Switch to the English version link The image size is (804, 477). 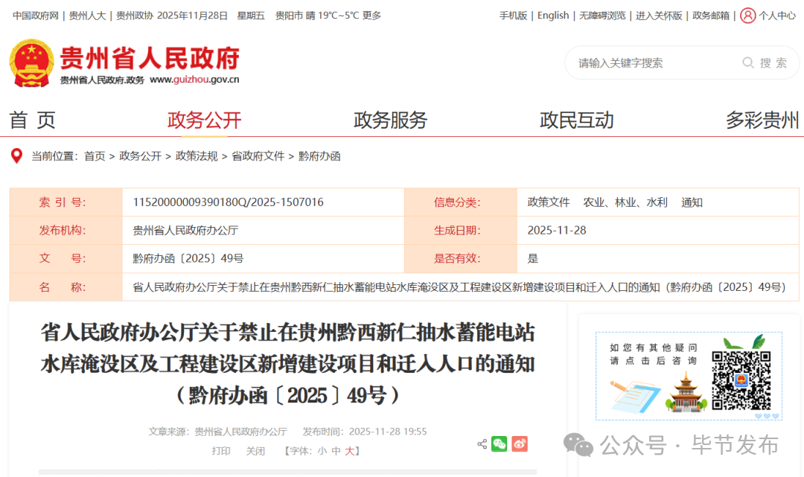[553, 16]
